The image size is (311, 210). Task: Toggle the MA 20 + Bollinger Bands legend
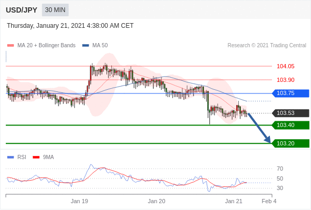click(41, 45)
